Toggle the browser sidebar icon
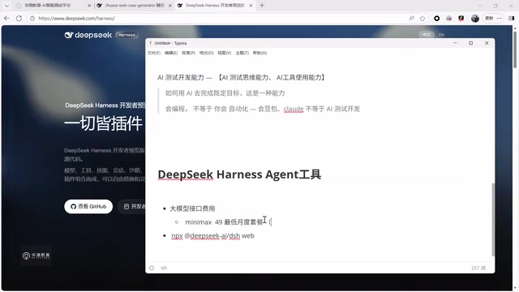Viewport: 519px width, 292px height. [x=512, y=18]
